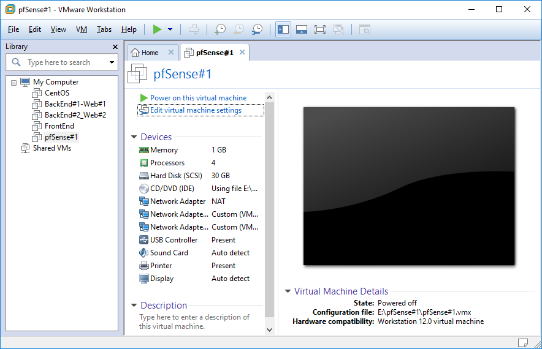Open the library search filter dropdown
This screenshot has width=542, height=349.
coord(112,62)
